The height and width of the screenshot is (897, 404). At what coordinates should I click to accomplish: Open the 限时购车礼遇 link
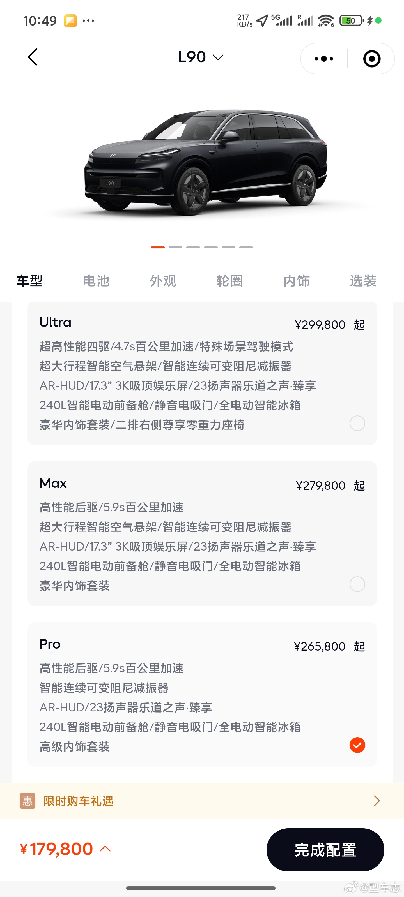79,801
